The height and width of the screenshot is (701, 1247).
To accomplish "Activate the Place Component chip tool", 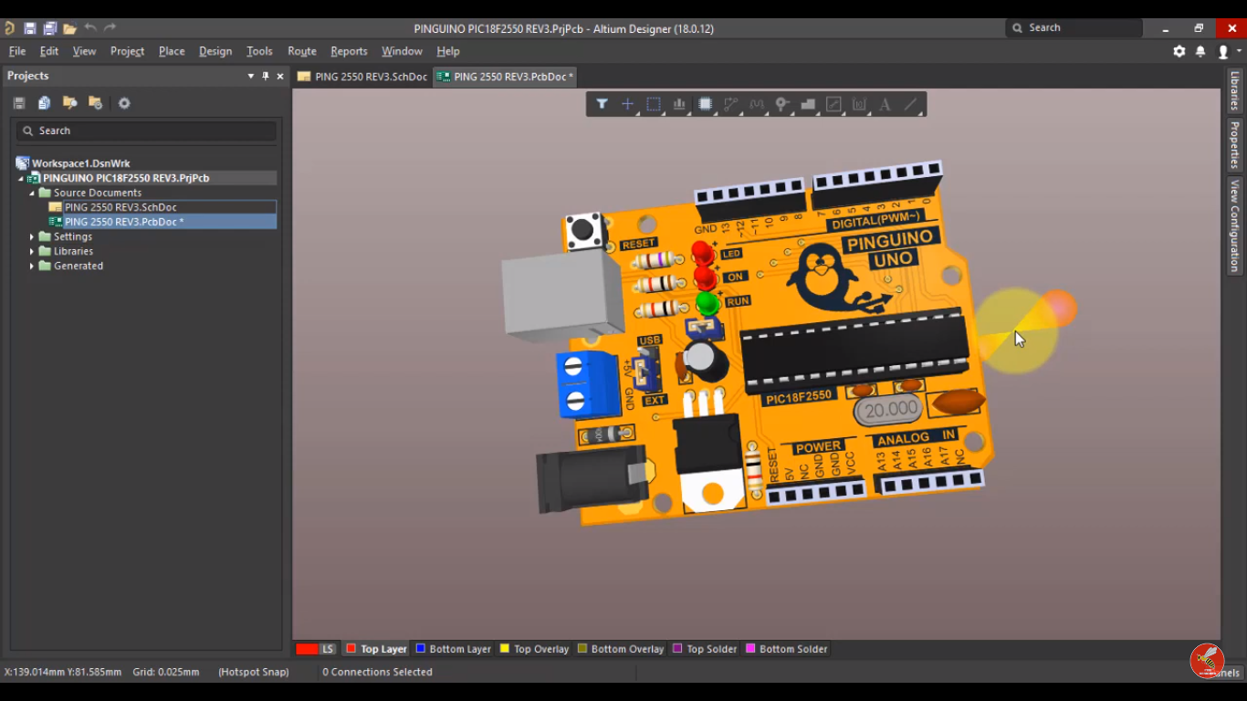I will coord(705,104).
